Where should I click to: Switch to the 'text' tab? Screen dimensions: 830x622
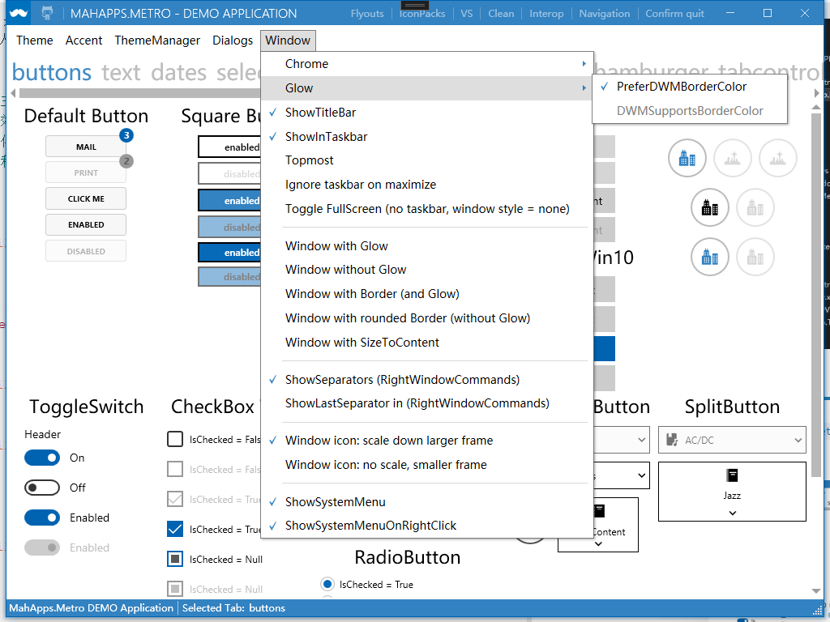(122, 72)
